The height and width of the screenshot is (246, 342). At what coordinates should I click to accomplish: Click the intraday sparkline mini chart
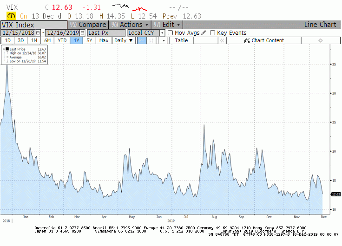(x=130, y=7)
